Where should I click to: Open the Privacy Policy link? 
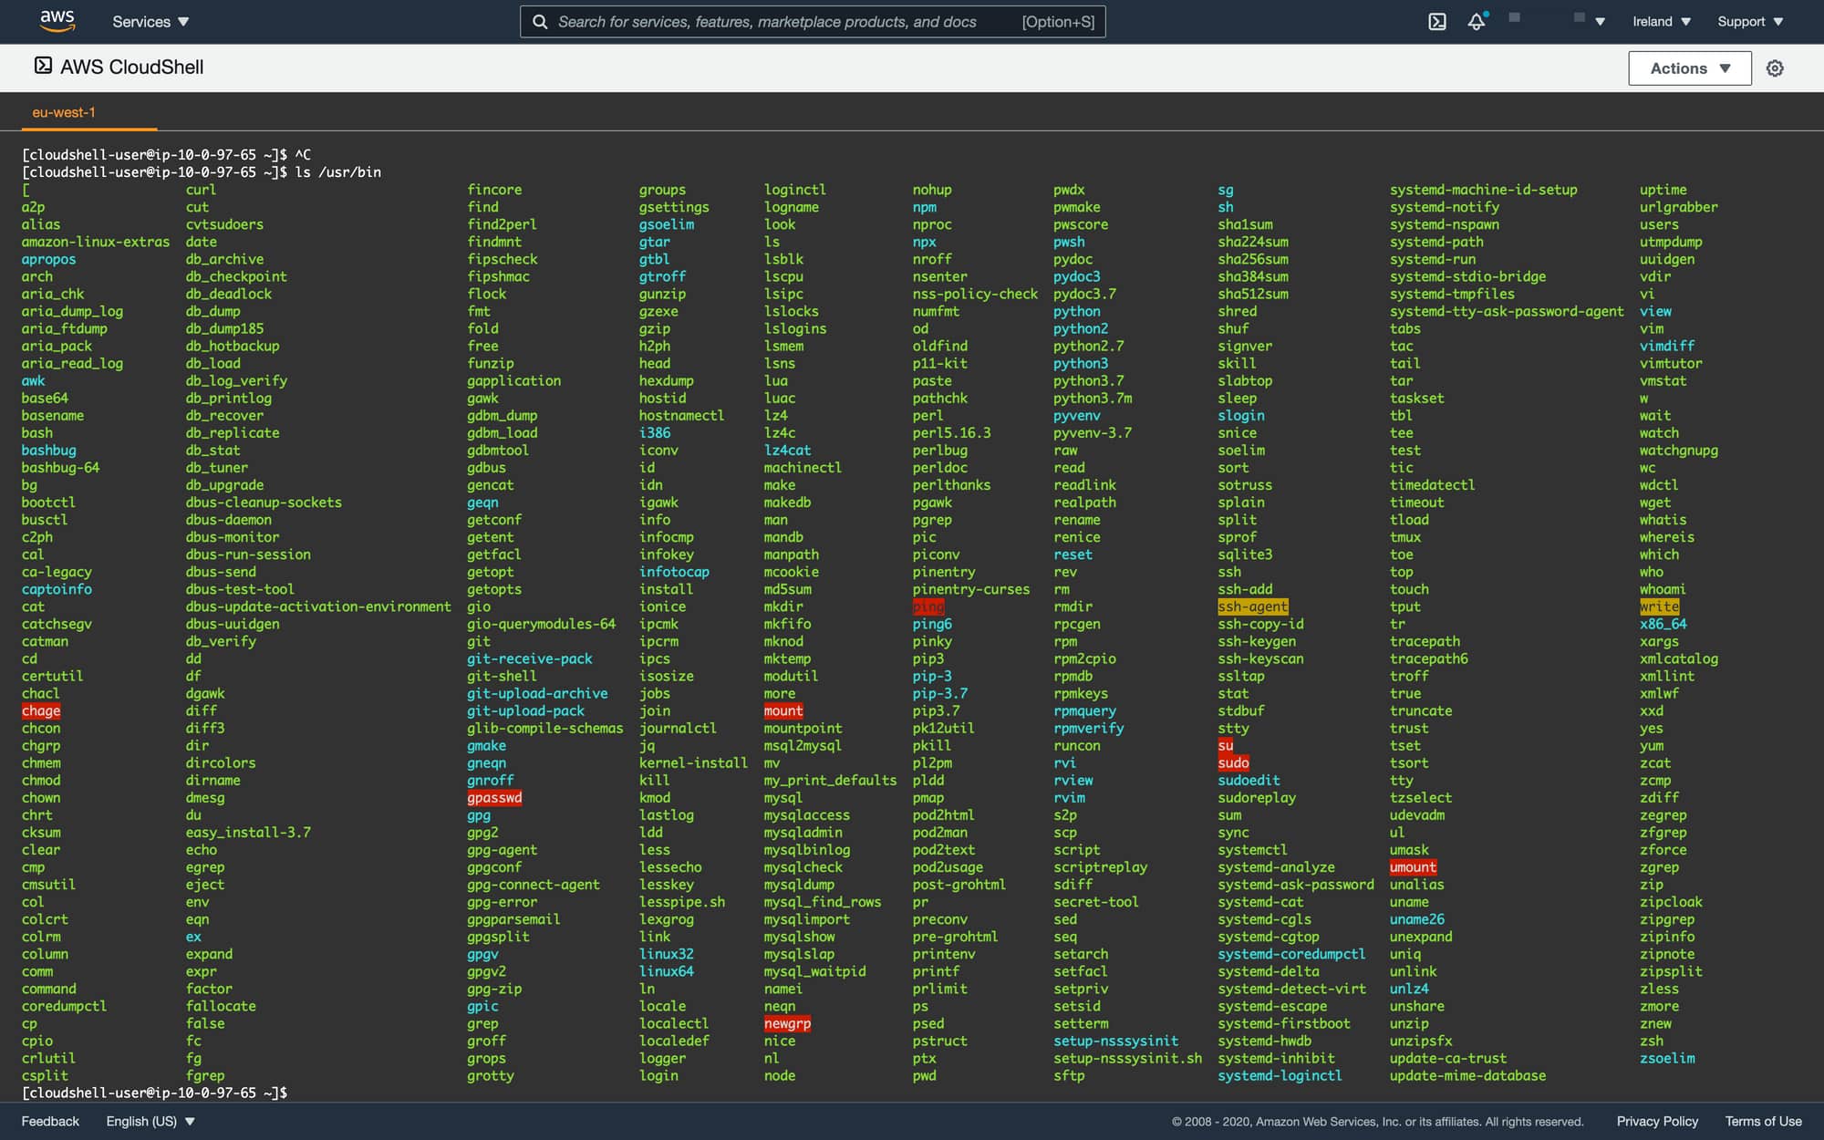click(1657, 1121)
